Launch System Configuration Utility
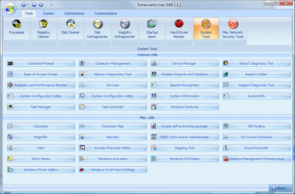The width and height of the screenshot is (295, 194). coord(113,96)
